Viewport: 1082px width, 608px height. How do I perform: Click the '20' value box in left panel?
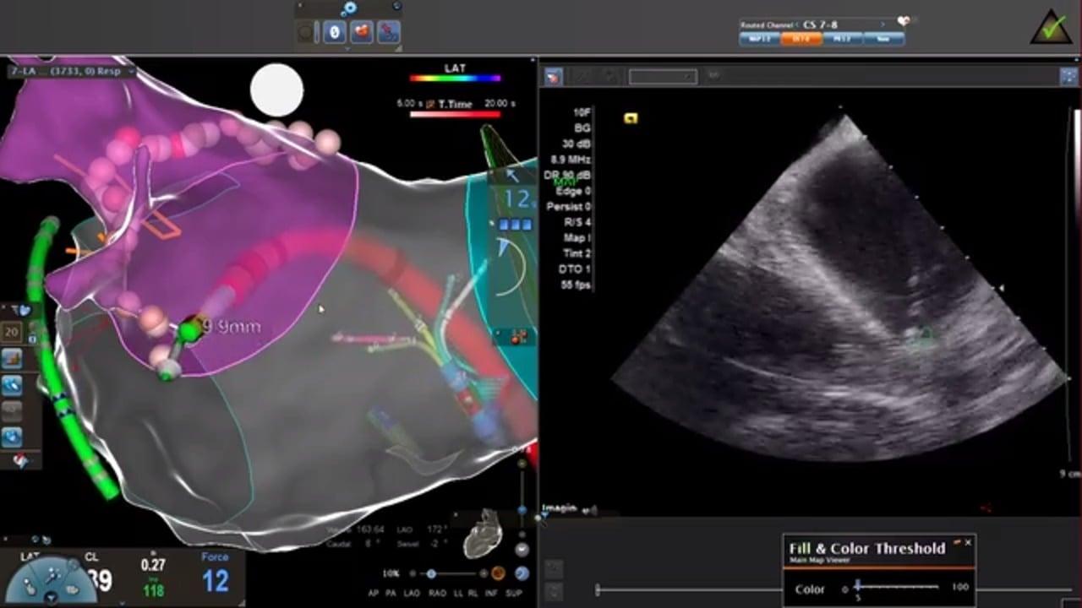[11, 332]
